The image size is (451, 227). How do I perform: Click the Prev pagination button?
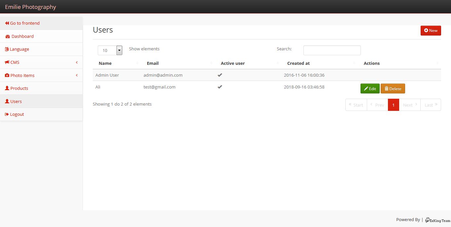pos(377,105)
